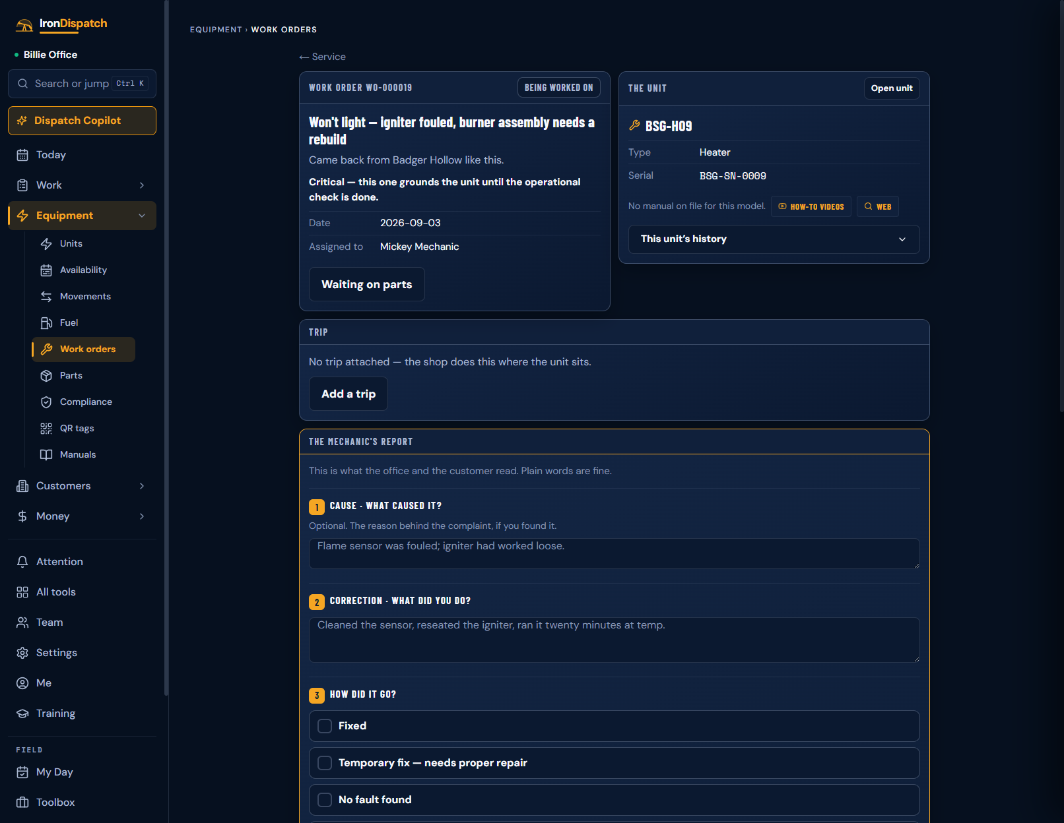The height and width of the screenshot is (823, 1064).
Task: Click the Being Worked On status badge
Action: tap(559, 88)
